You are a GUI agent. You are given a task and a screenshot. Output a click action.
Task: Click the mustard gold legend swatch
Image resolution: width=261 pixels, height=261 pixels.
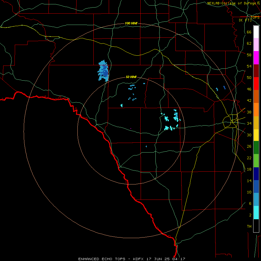point(256,123)
